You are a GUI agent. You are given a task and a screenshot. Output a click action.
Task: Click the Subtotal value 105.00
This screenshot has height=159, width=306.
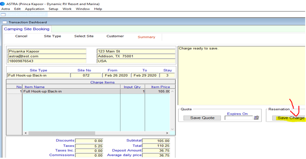[x=156, y=141]
